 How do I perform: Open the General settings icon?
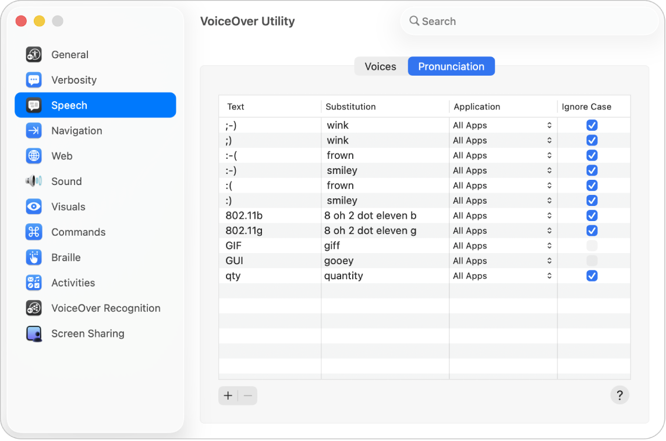[33, 54]
